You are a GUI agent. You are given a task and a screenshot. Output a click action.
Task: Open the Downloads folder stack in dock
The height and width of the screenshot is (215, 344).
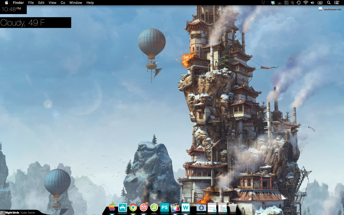(201, 208)
